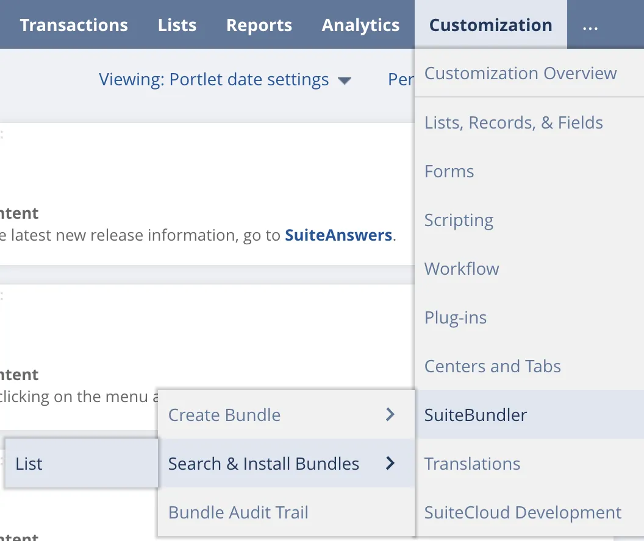Open the Forms submenu
Viewport: 644px width, 541px height.
pyautogui.click(x=529, y=171)
